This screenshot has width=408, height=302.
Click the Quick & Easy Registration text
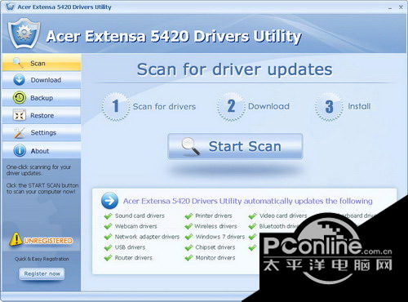(42, 259)
